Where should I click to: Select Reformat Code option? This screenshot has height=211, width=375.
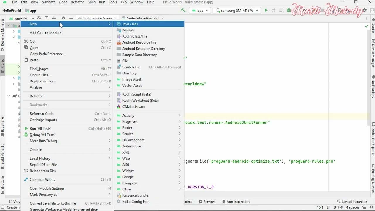(x=67, y=114)
